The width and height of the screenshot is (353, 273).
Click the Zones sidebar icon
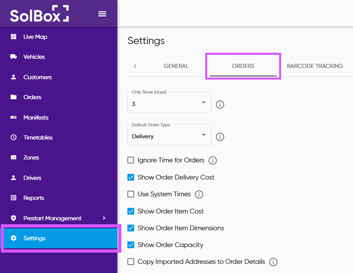14,157
